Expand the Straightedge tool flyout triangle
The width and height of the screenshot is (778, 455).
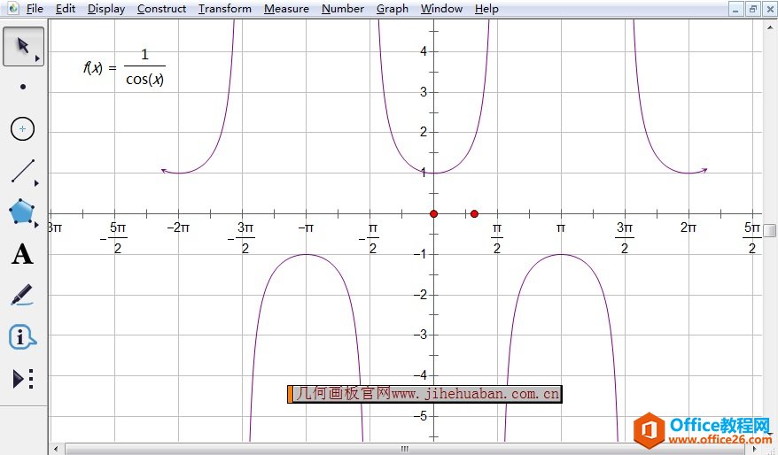36,183
